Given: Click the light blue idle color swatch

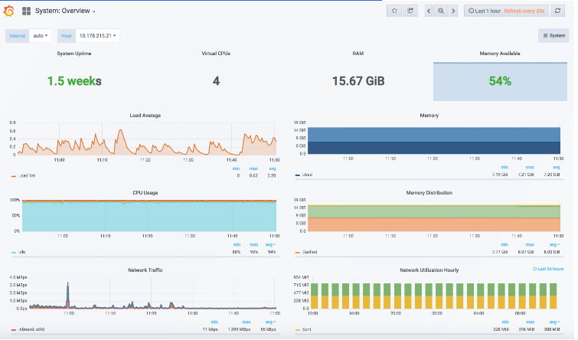Looking at the screenshot, I should pos(14,253).
